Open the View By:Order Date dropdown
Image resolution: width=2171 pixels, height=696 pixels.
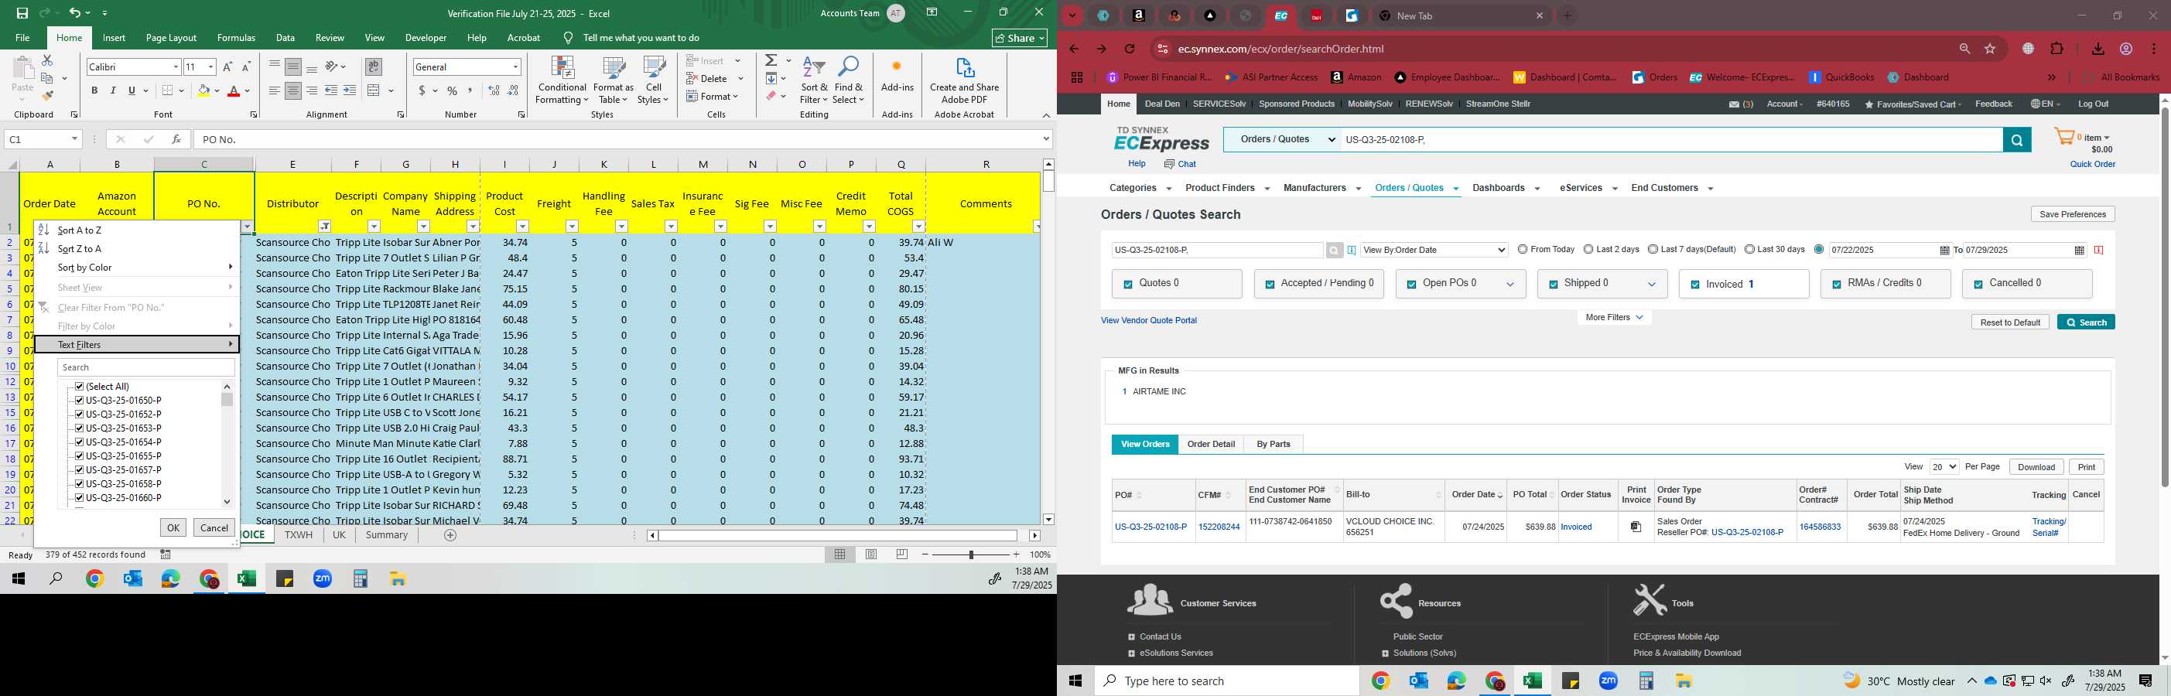coord(1434,251)
